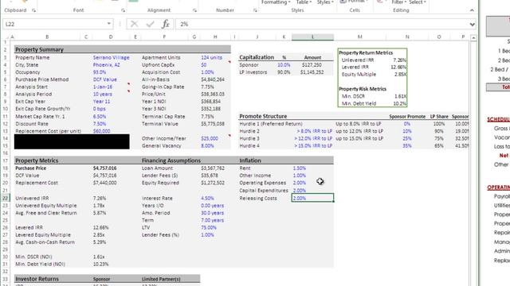Select Purchase Price Method DCF Value
This screenshot has width=510, height=286.
click(x=104, y=79)
